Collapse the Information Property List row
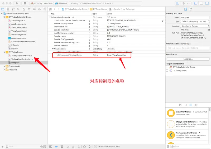Image resolution: width=211 pixels, height=149 pixels. pyautogui.click(x=50, y=17)
